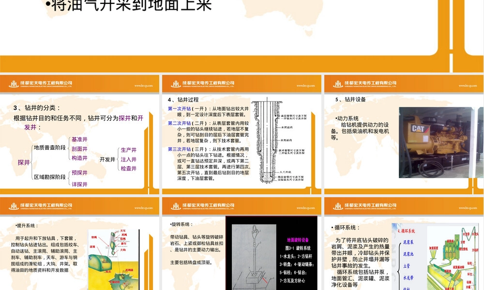The width and height of the screenshot is (484, 290).
Task: Click the •提升系统: bullet heading
Action: [x=27, y=226]
